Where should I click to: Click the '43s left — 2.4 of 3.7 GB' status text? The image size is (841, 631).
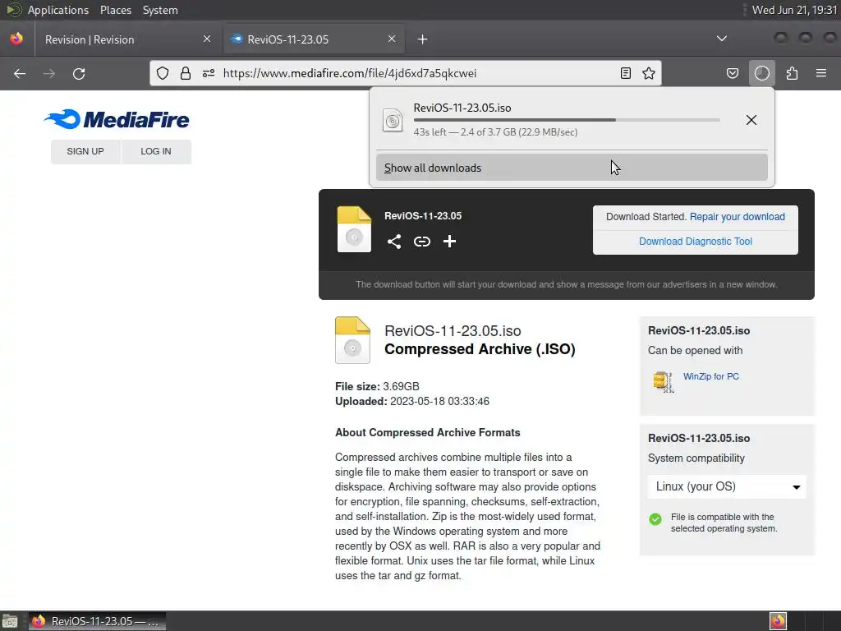click(495, 132)
